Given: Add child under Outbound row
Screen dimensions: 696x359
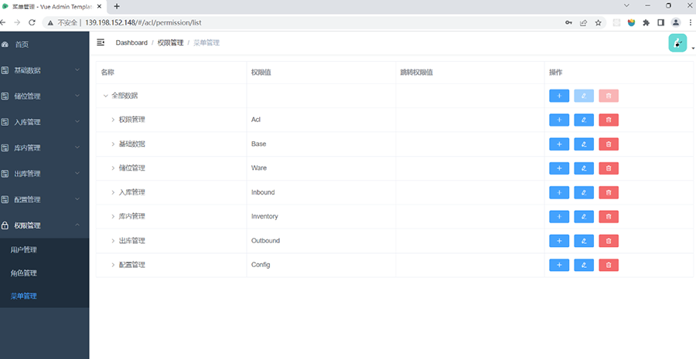Looking at the screenshot, I should (559, 241).
